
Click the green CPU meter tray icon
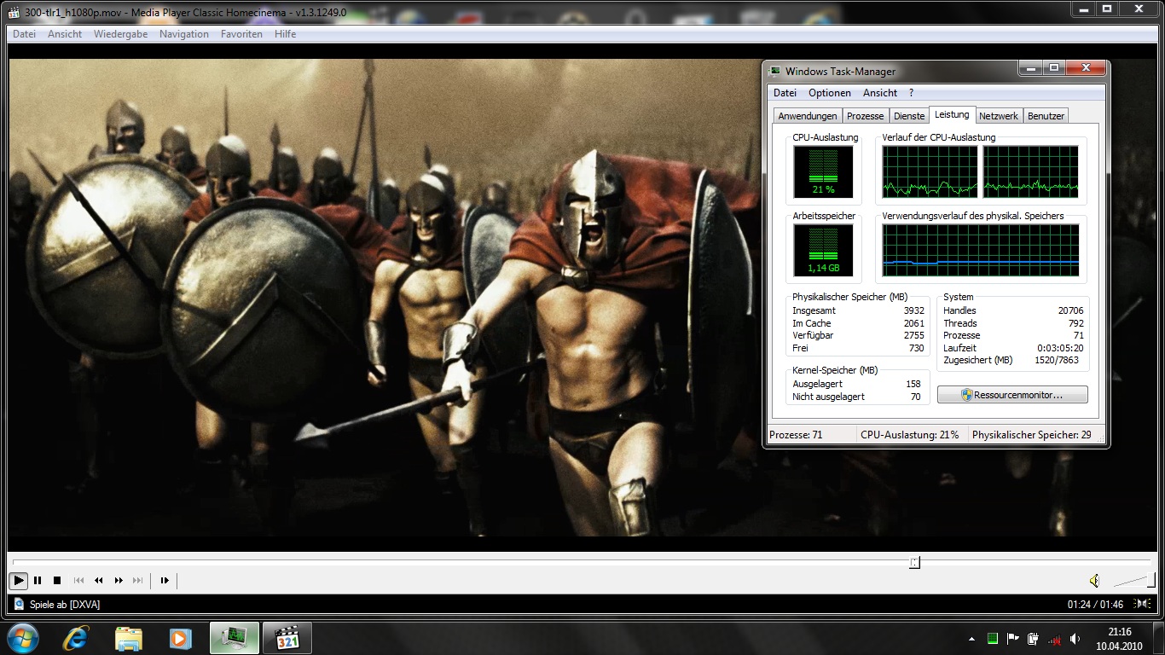993,638
